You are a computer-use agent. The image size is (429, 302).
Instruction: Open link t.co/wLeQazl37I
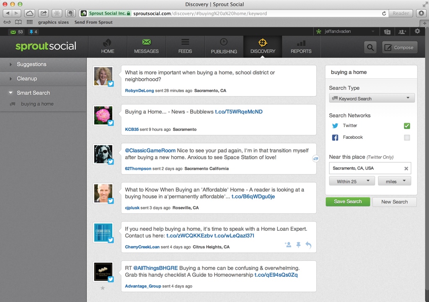[234, 236]
